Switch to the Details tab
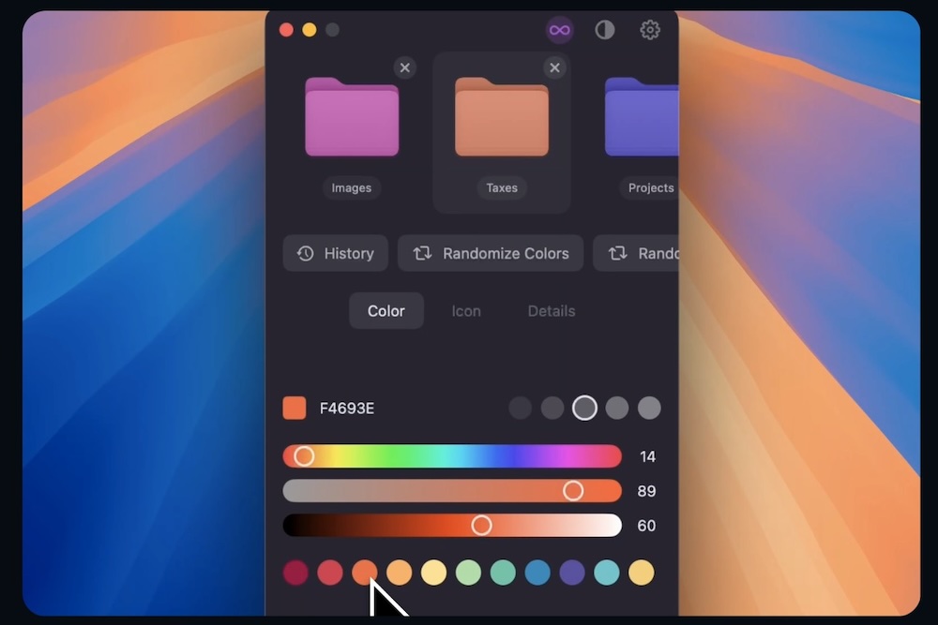938x625 pixels. tap(551, 311)
